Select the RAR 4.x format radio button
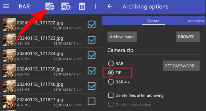Screen dimensions: 206x111 point(111,82)
